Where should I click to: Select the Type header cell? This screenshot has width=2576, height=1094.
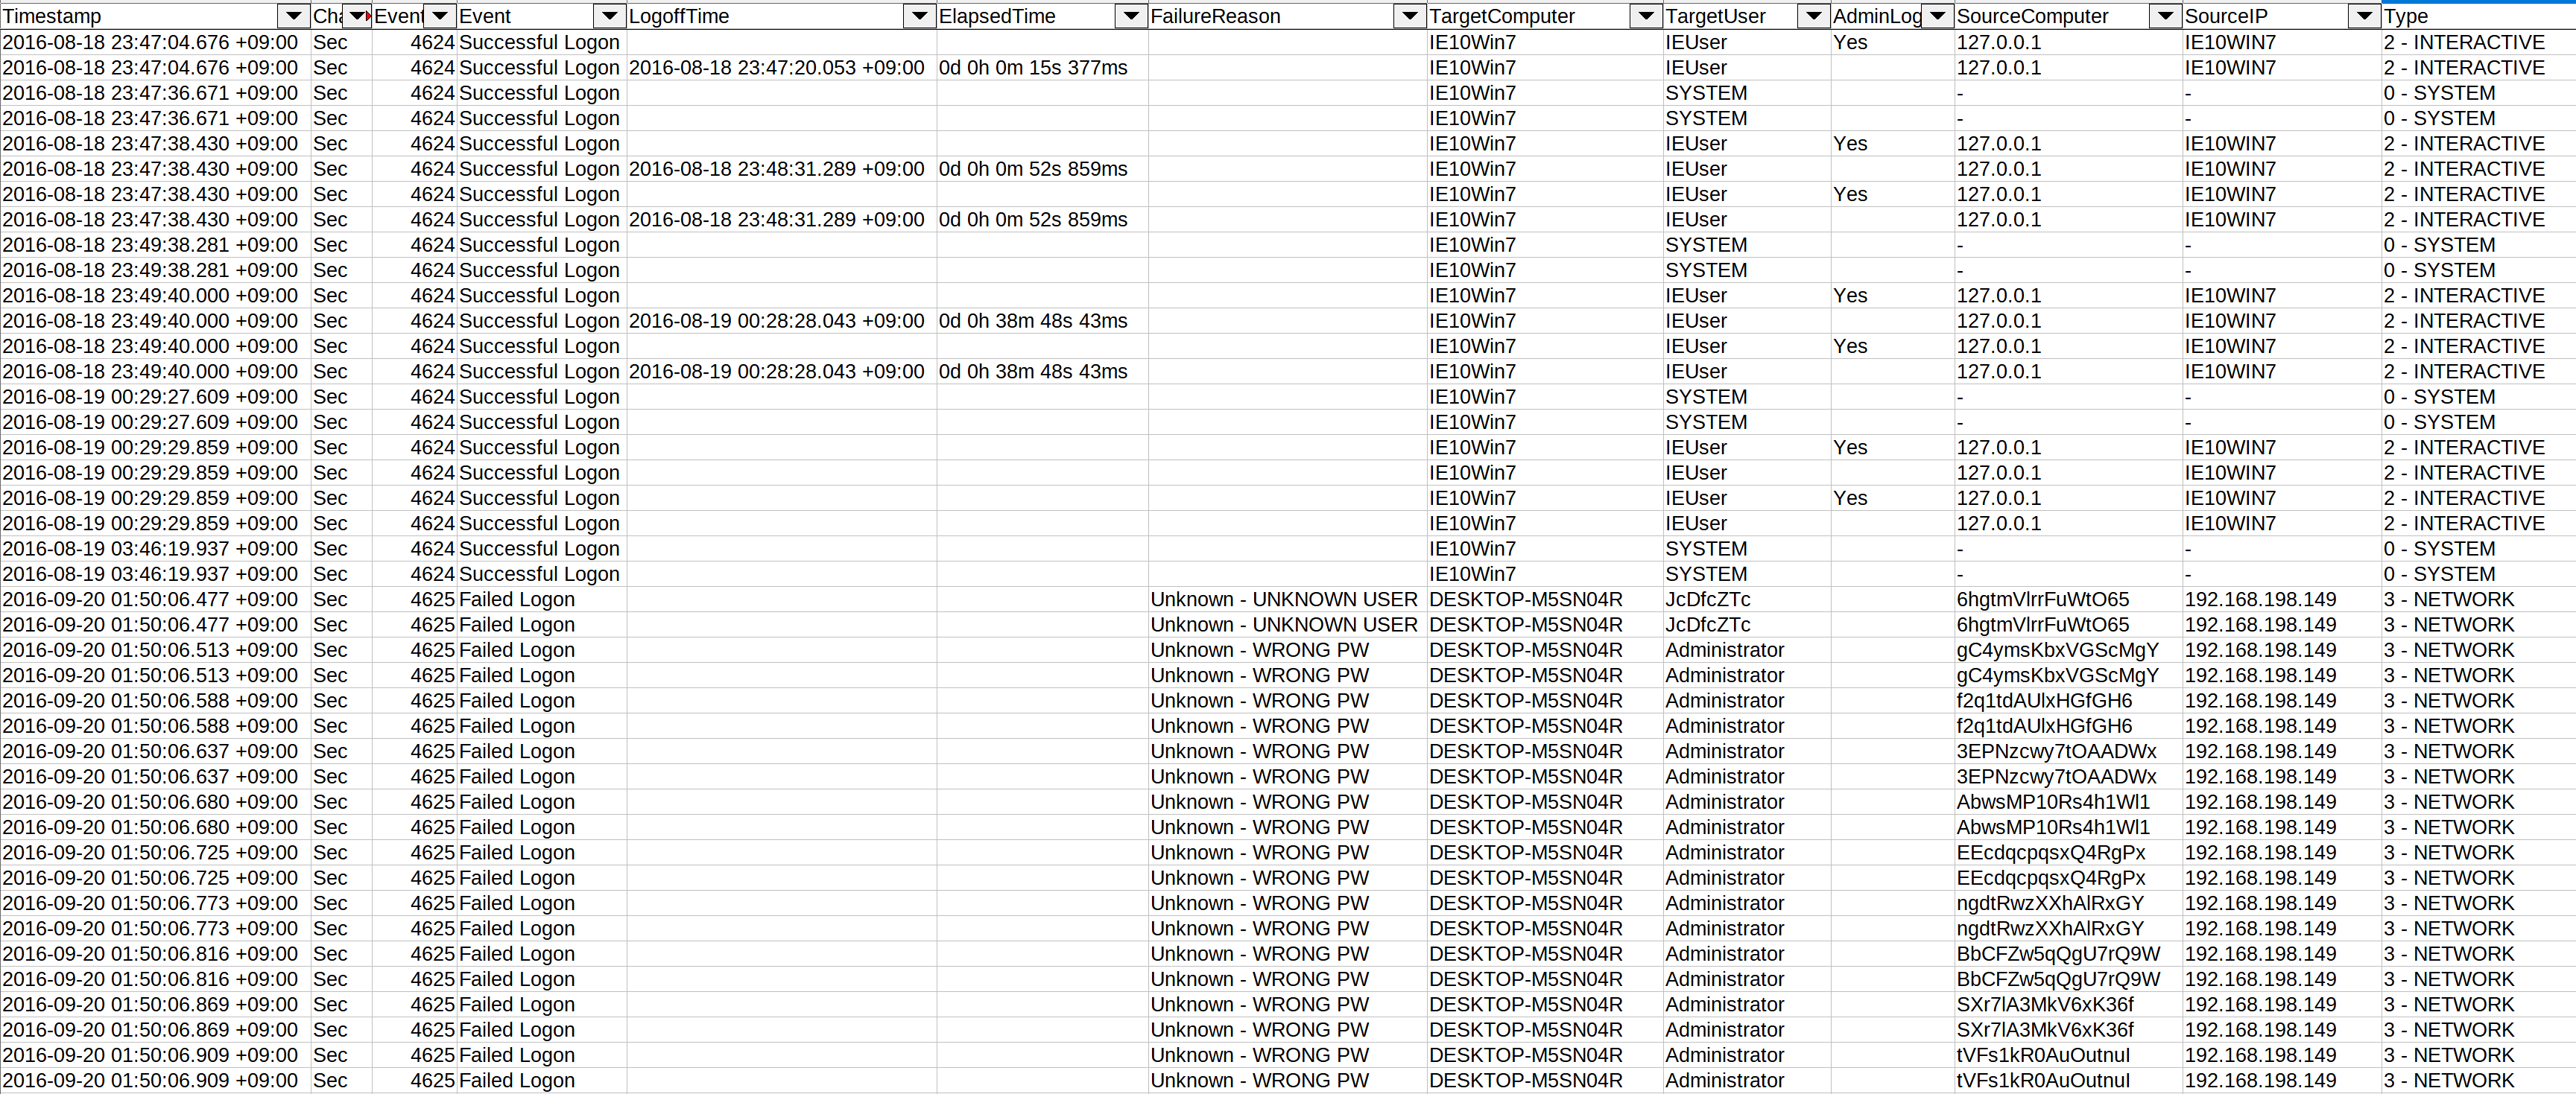pyautogui.click(x=2478, y=16)
